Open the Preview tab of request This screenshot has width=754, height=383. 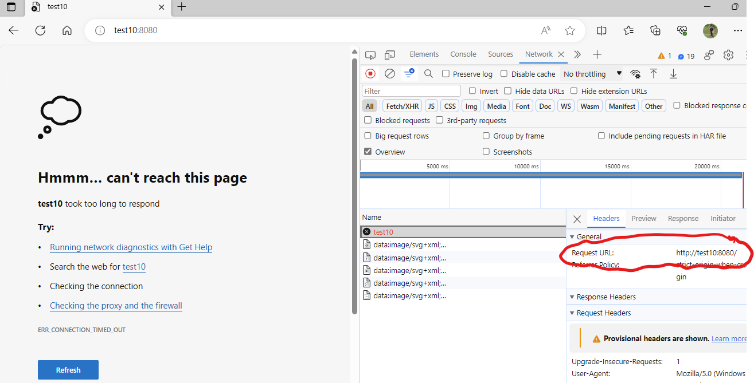point(644,218)
